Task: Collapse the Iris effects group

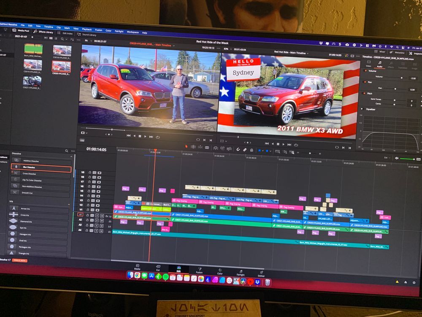Action: pyautogui.click(x=69, y=205)
